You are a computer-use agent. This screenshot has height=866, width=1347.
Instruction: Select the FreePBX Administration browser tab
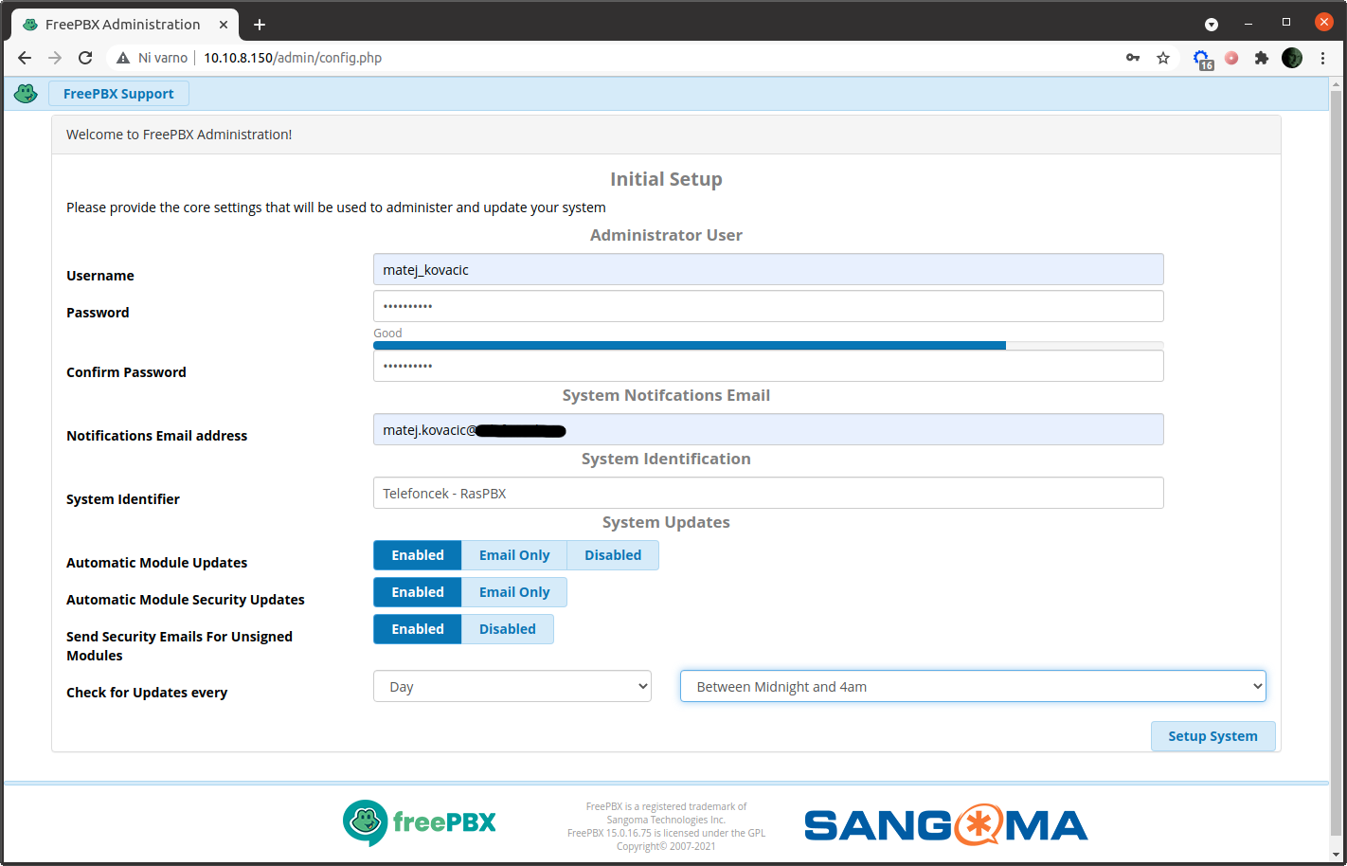click(x=123, y=24)
